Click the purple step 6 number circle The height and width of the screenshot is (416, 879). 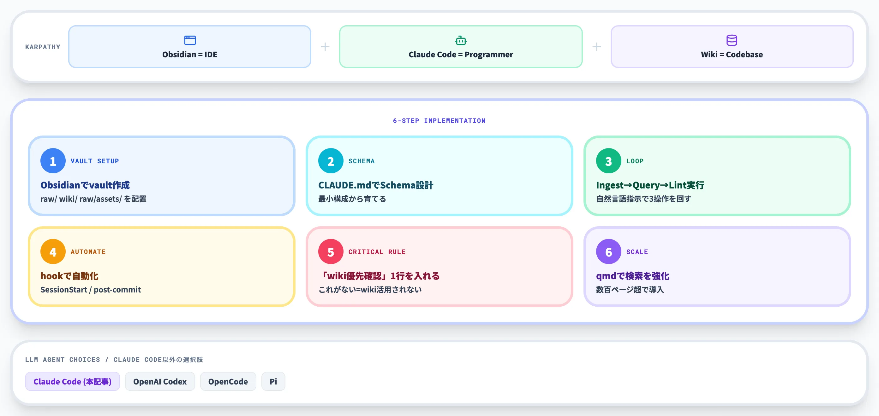pyautogui.click(x=608, y=251)
